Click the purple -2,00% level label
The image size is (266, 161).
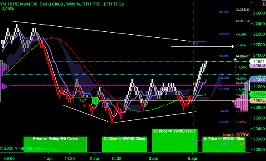(223, 122)
